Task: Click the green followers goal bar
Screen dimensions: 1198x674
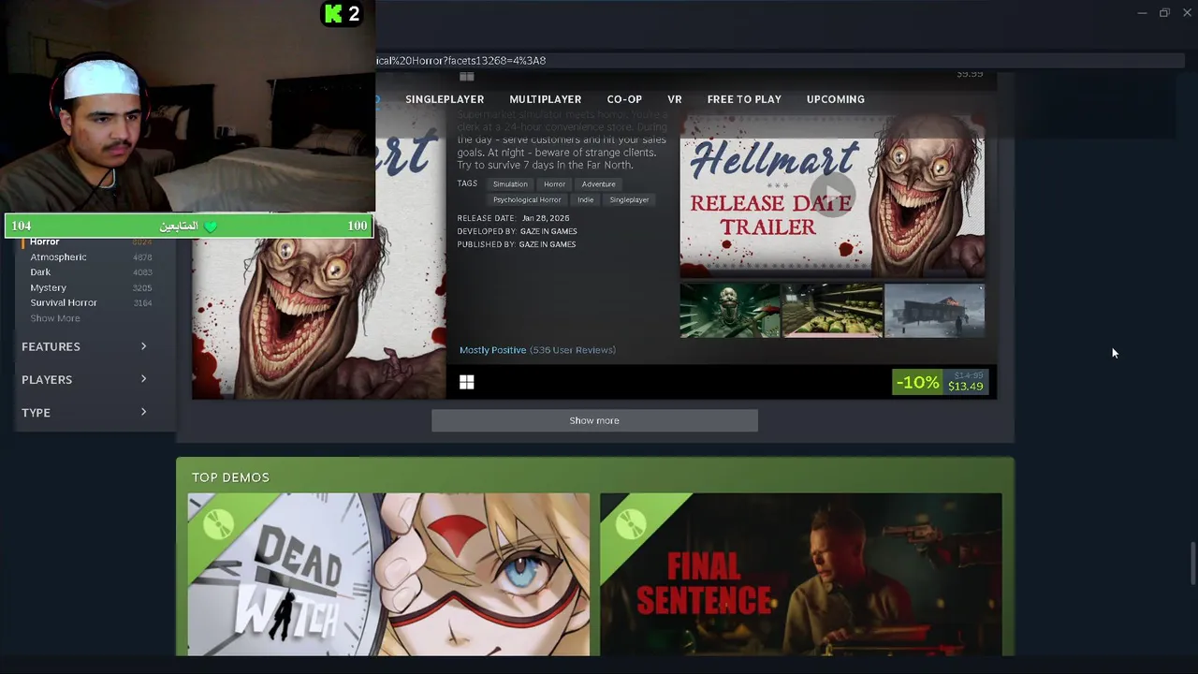Action: coord(189,226)
